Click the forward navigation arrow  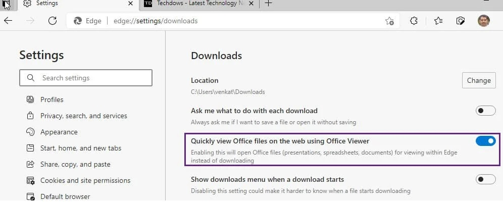[x=30, y=21]
